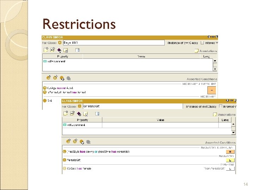
Task: Click the delete annotation icon in GirlfriendGift editor
Action: [85, 114]
